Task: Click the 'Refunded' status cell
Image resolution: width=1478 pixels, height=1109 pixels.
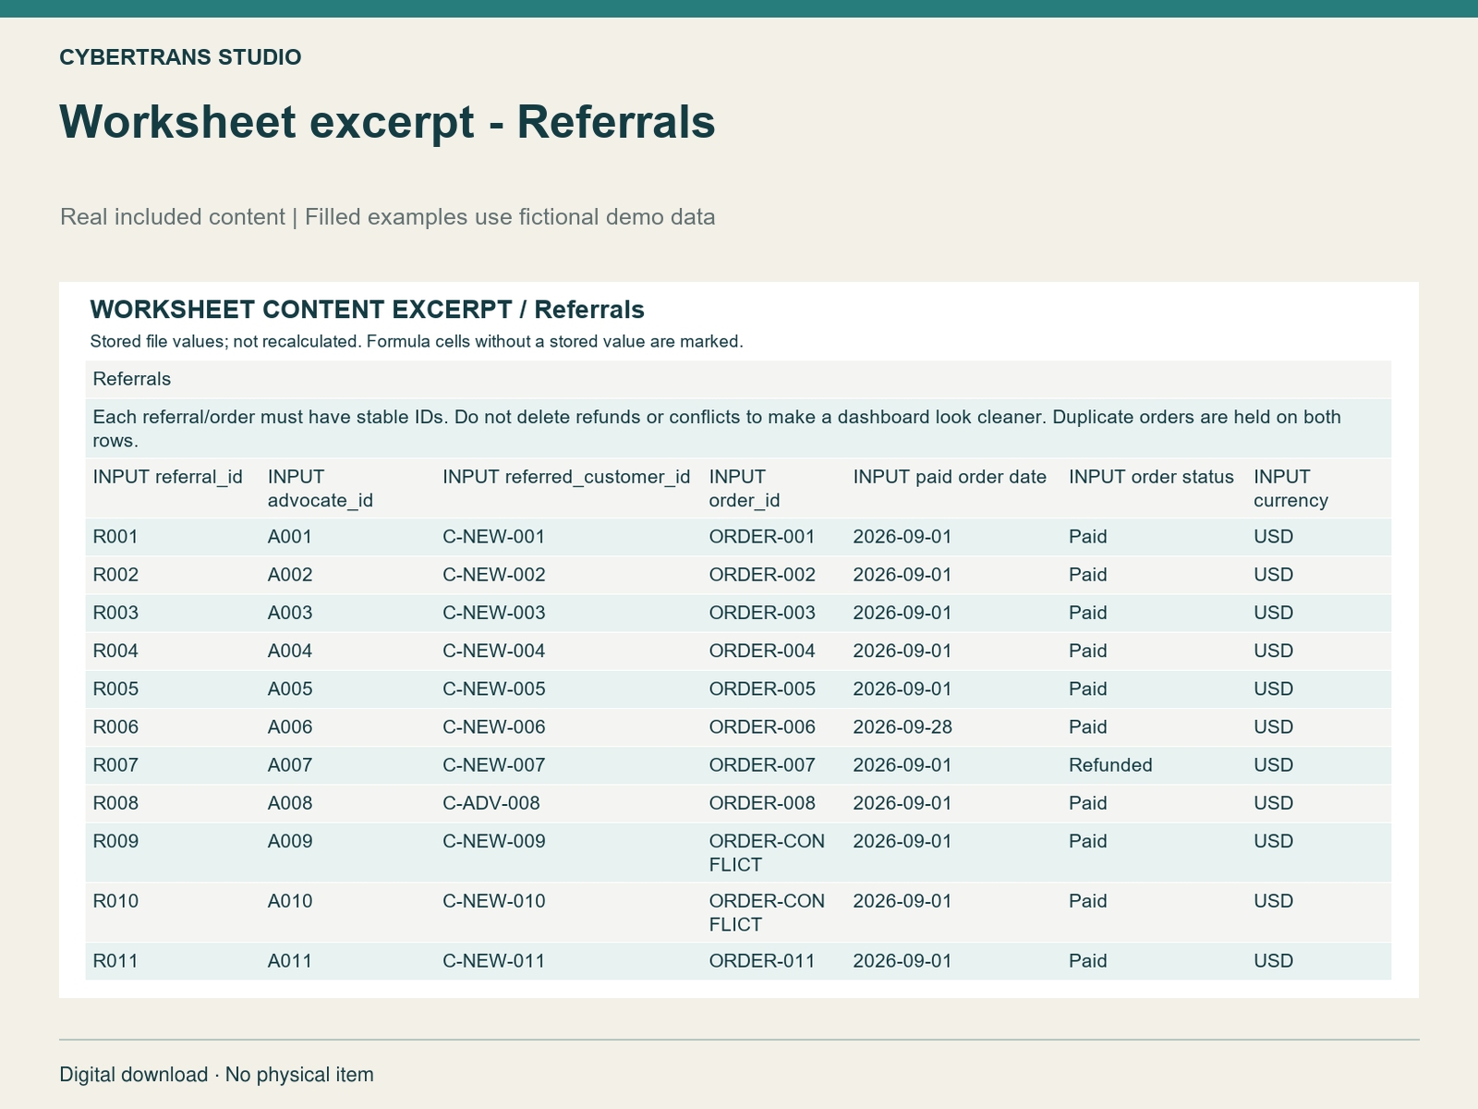Action: (1110, 765)
